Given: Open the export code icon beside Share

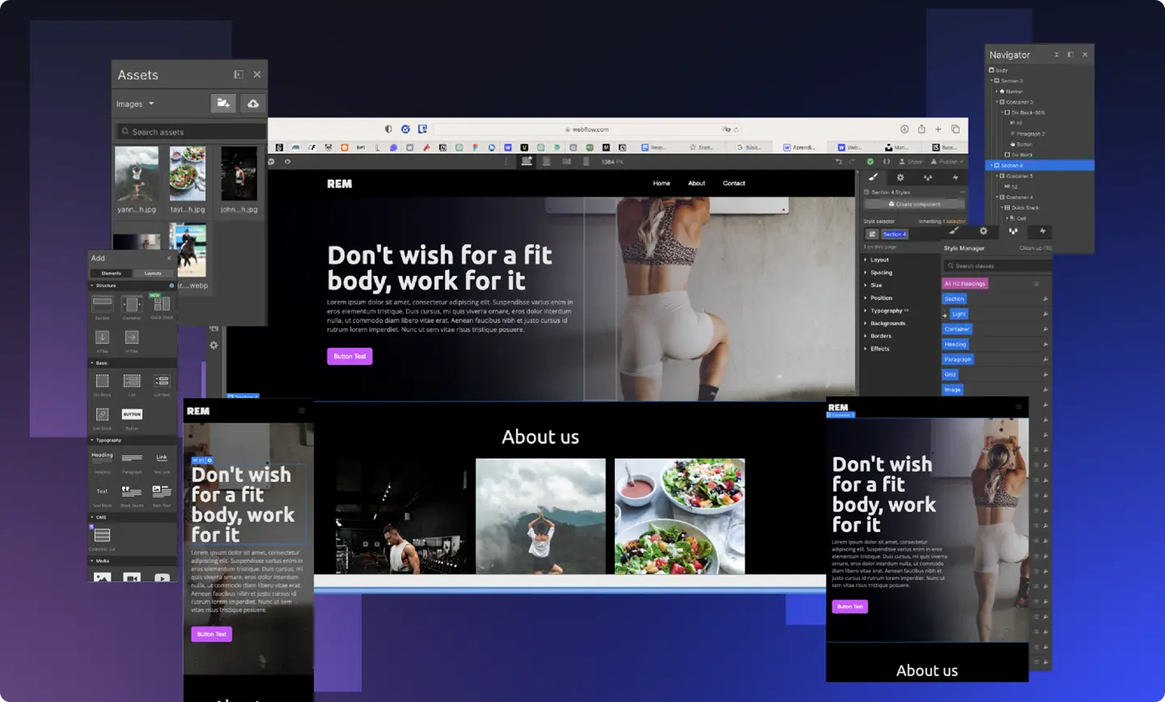Looking at the screenshot, I should click(x=886, y=161).
